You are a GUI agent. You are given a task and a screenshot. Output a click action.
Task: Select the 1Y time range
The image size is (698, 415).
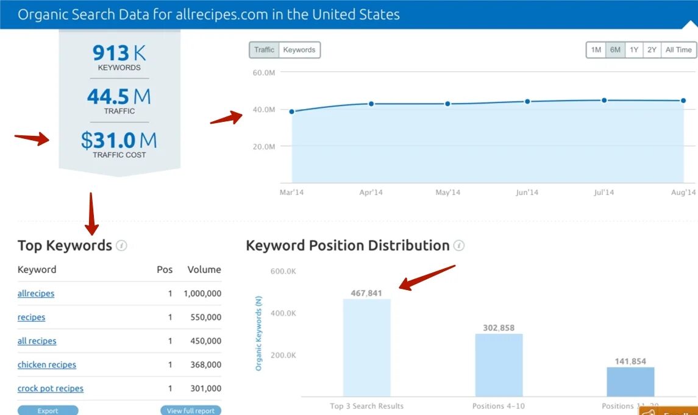pos(634,50)
